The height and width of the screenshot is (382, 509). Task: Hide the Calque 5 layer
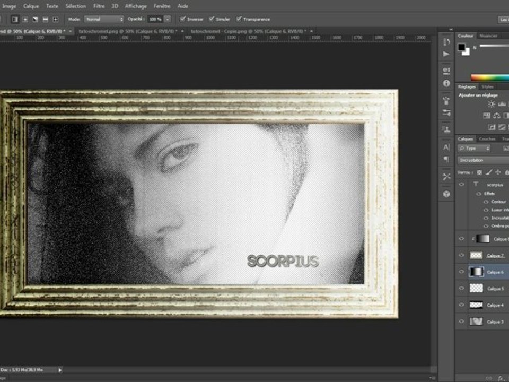[x=462, y=288]
